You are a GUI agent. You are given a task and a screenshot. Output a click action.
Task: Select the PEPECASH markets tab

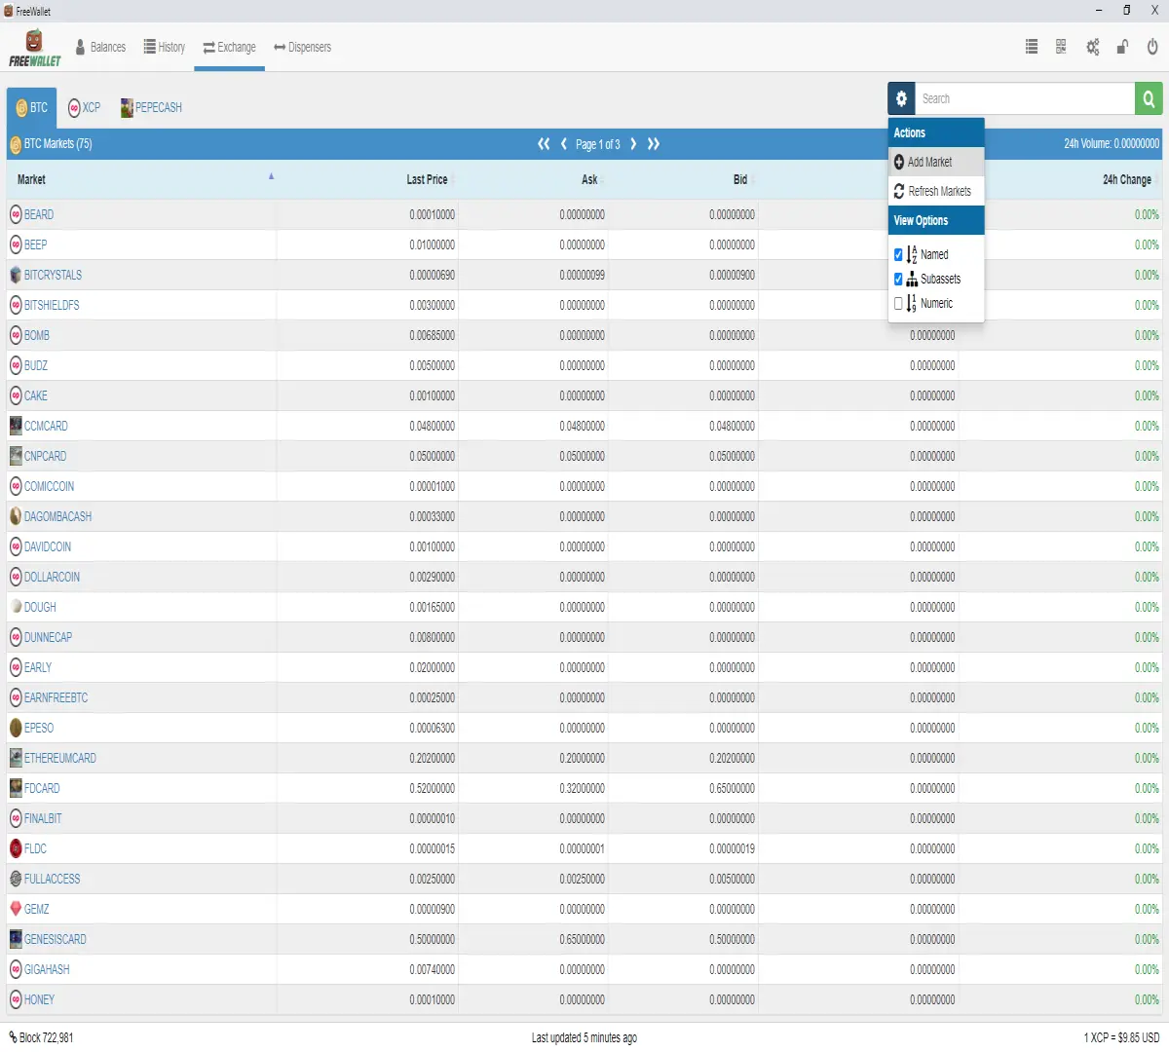point(151,107)
